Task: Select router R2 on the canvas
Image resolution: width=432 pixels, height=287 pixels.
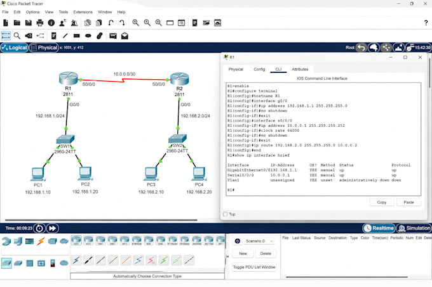Action: pyautogui.click(x=180, y=79)
